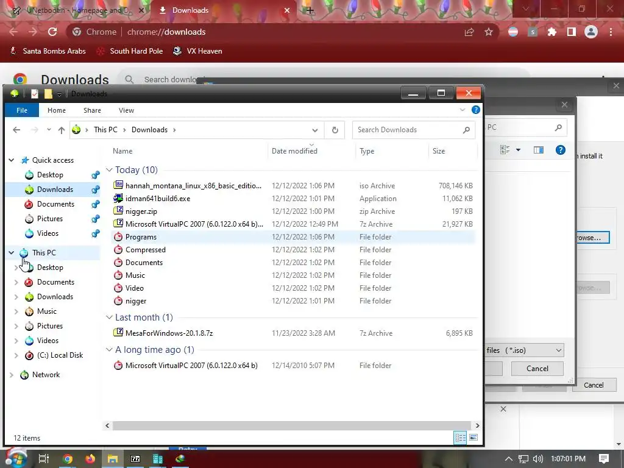Open Firefox from the taskbar
This screenshot has width=624, height=468.
pyautogui.click(x=90, y=459)
